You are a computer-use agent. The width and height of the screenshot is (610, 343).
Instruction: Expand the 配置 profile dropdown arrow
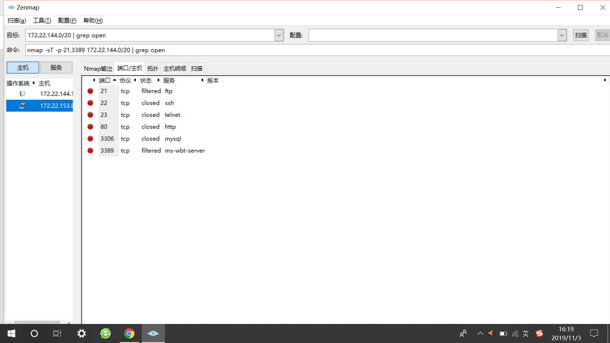pyautogui.click(x=562, y=35)
